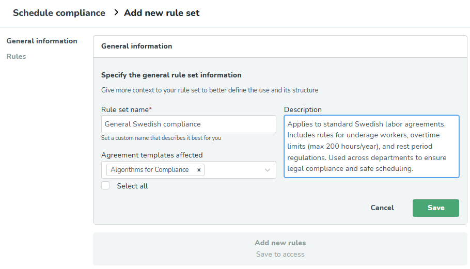Open General information in the left sidebar

(x=42, y=41)
